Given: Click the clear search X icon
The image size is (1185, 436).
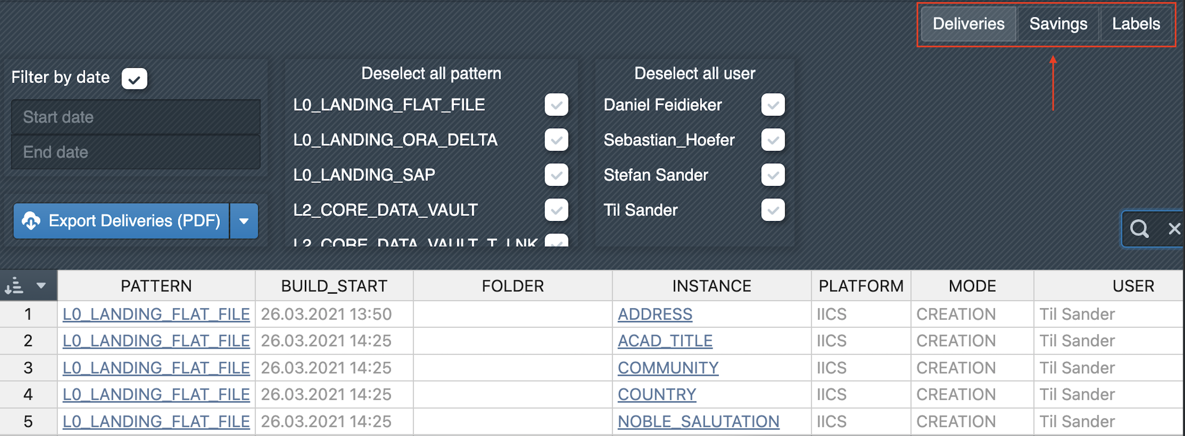Looking at the screenshot, I should [1174, 228].
